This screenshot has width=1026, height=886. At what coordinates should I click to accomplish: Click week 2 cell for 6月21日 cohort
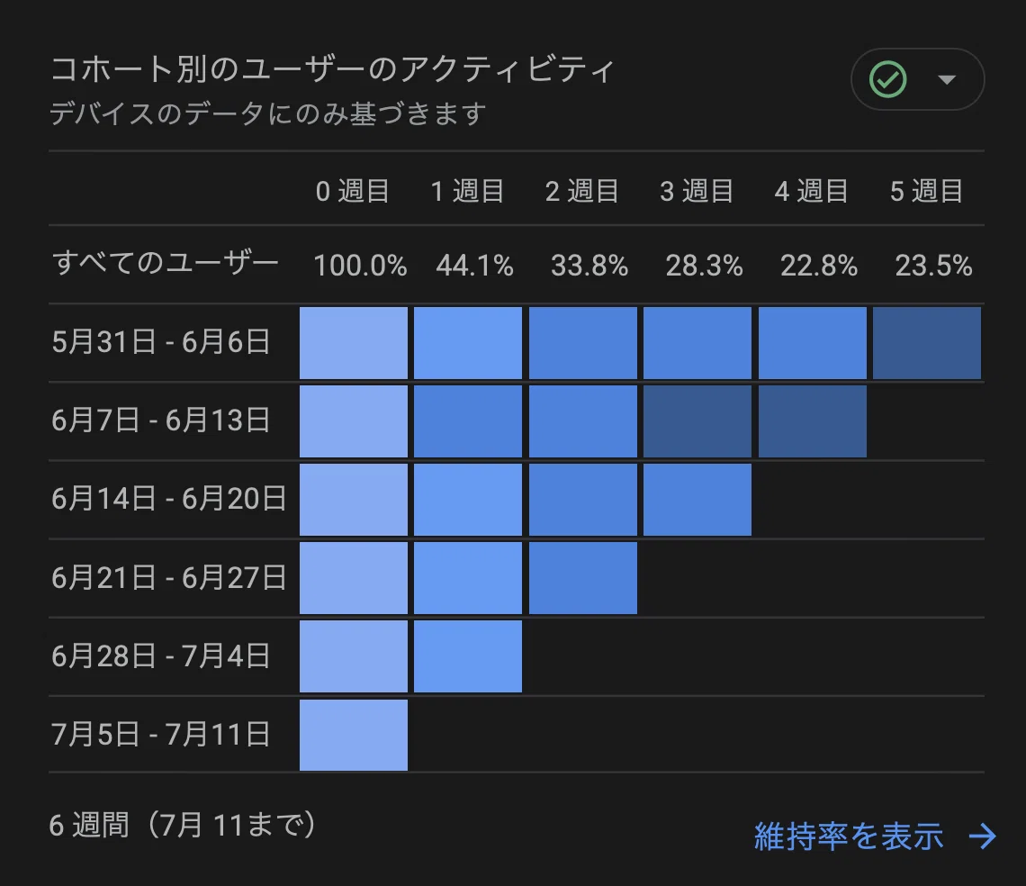click(x=583, y=578)
